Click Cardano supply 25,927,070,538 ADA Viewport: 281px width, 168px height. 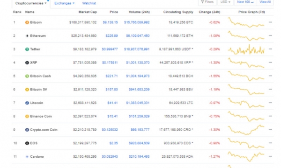177,157
